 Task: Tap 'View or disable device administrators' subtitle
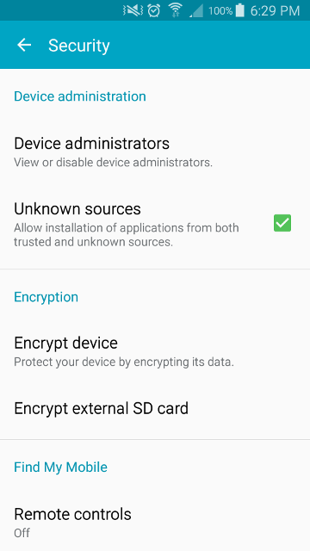(113, 163)
